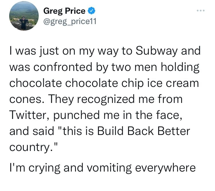
Task: Click the word holding in the tweet
Action: 180,67
